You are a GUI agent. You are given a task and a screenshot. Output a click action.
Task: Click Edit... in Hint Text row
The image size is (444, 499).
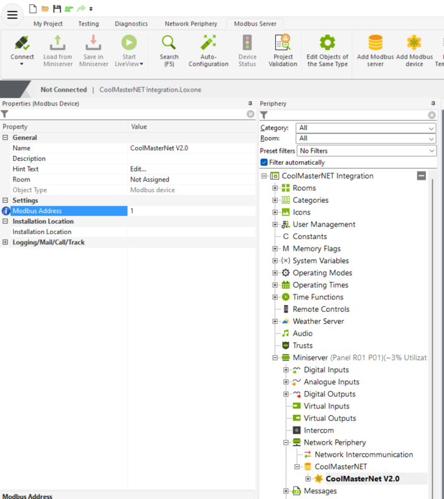click(x=138, y=169)
